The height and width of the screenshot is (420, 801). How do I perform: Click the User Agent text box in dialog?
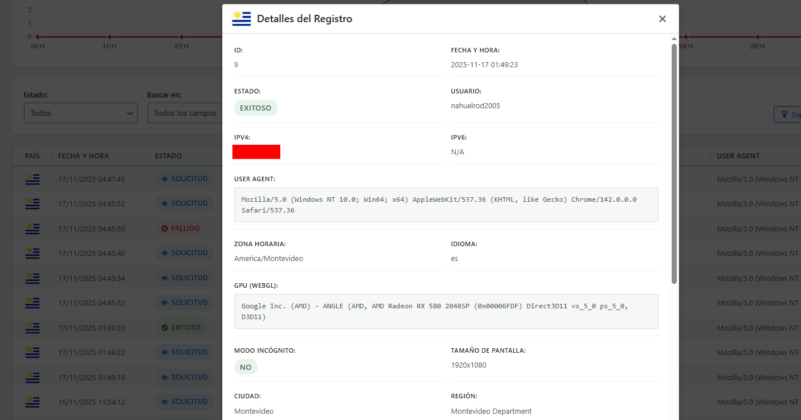[446, 205]
